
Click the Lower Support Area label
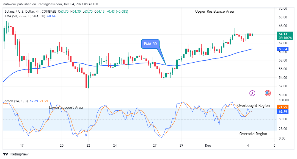[66, 108]
